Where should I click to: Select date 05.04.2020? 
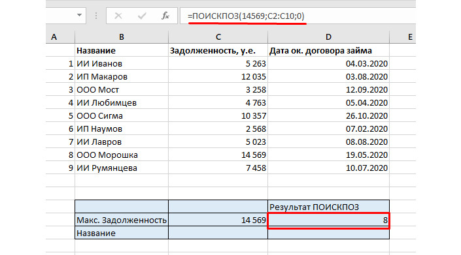[x=328, y=102]
